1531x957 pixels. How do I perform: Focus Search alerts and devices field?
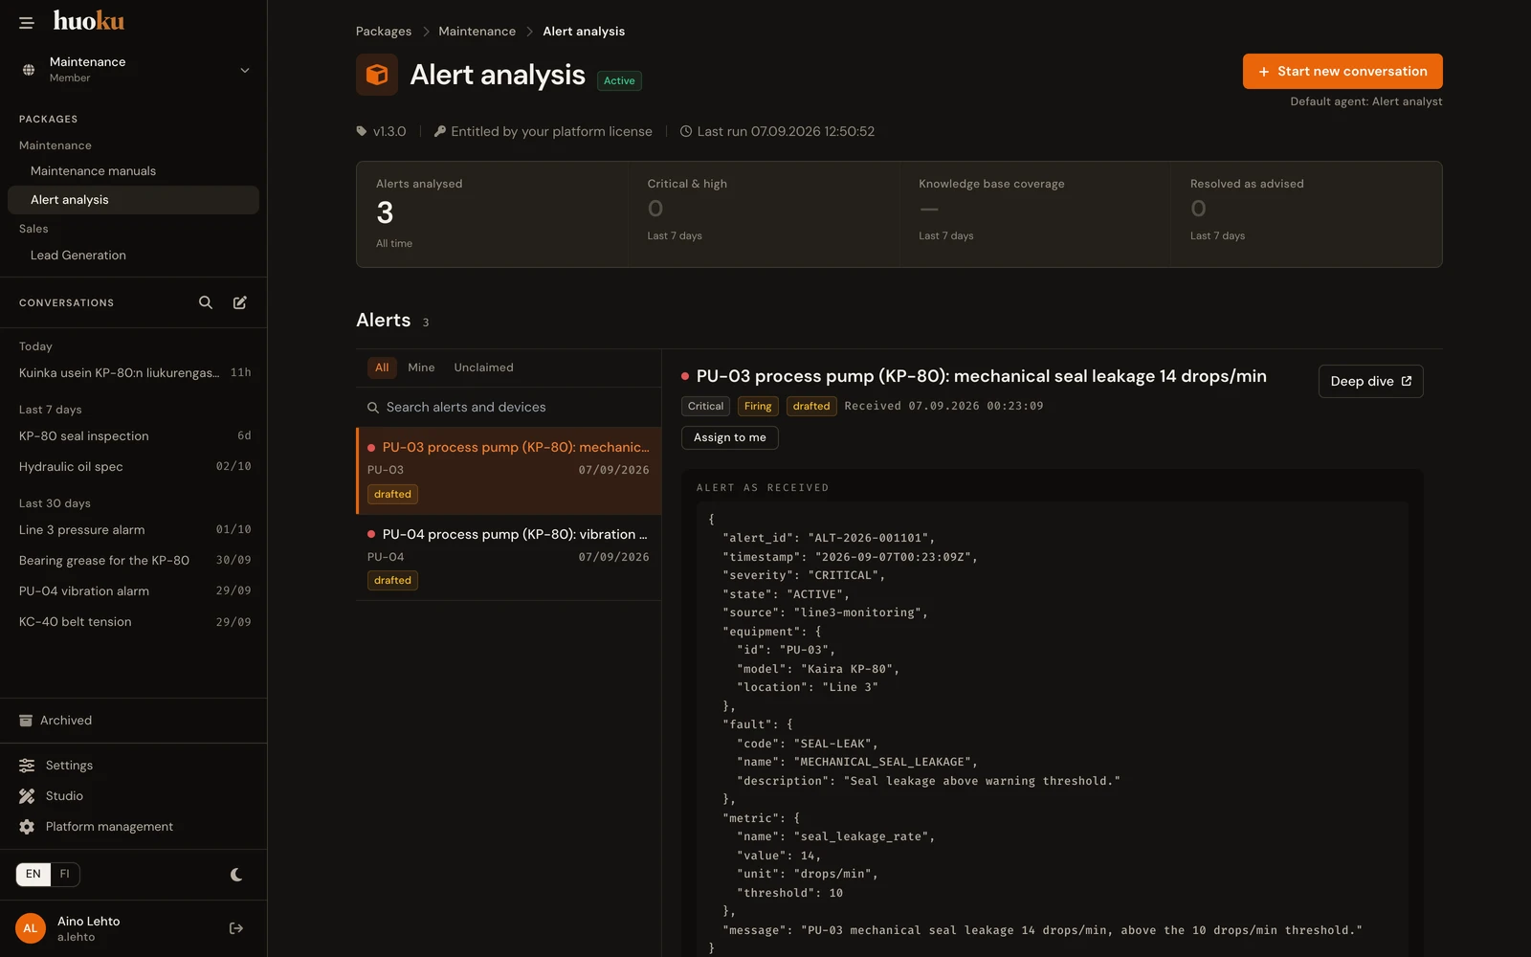pos(509,408)
